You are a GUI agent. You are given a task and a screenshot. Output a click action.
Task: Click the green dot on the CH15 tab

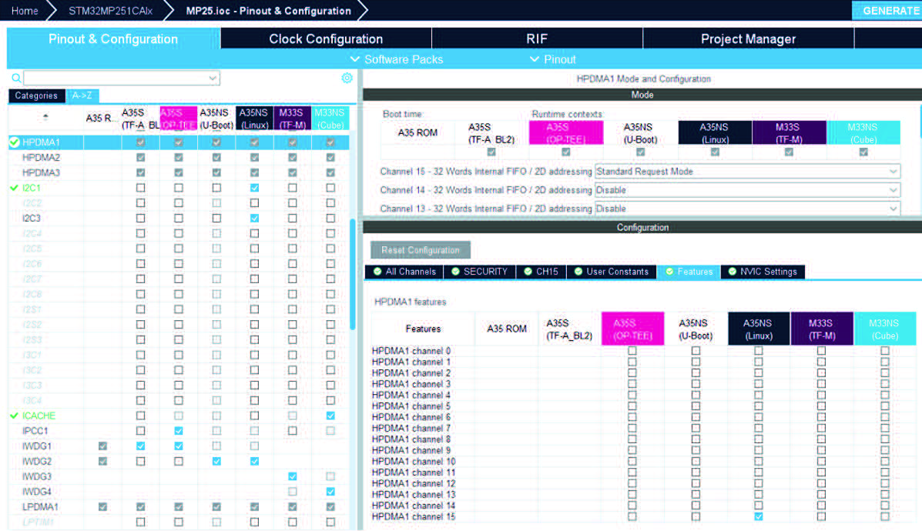click(x=528, y=272)
